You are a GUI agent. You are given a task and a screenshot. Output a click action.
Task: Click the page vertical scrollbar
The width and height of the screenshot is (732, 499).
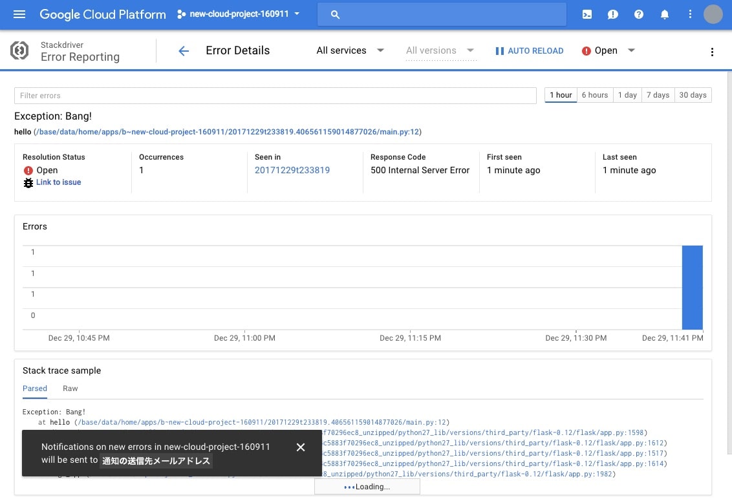729,263
